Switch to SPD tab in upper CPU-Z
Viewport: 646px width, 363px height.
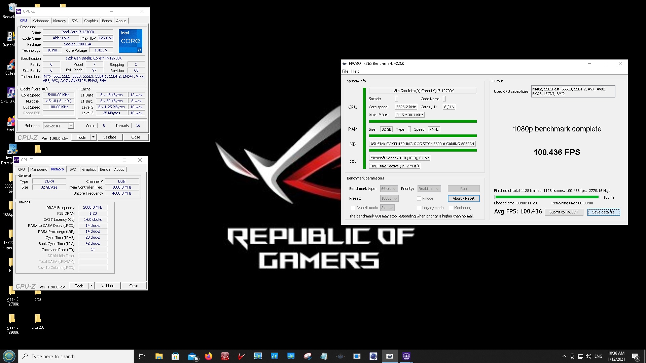(75, 21)
